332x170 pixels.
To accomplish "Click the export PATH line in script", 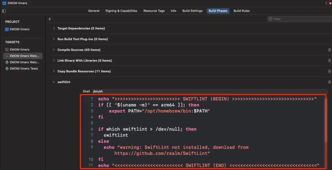I will pyautogui.click(x=160, y=111).
